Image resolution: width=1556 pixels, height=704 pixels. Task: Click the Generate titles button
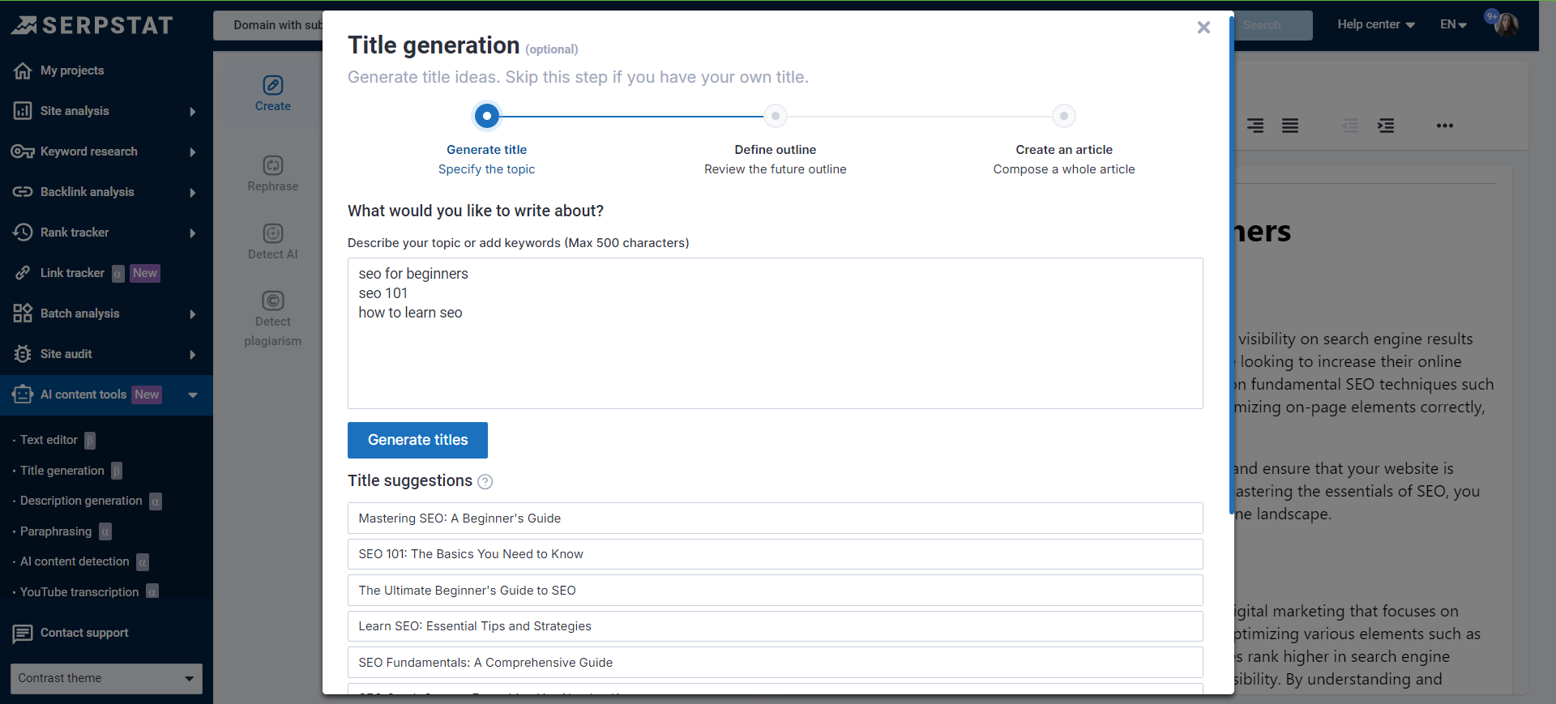tap(417, 440)
